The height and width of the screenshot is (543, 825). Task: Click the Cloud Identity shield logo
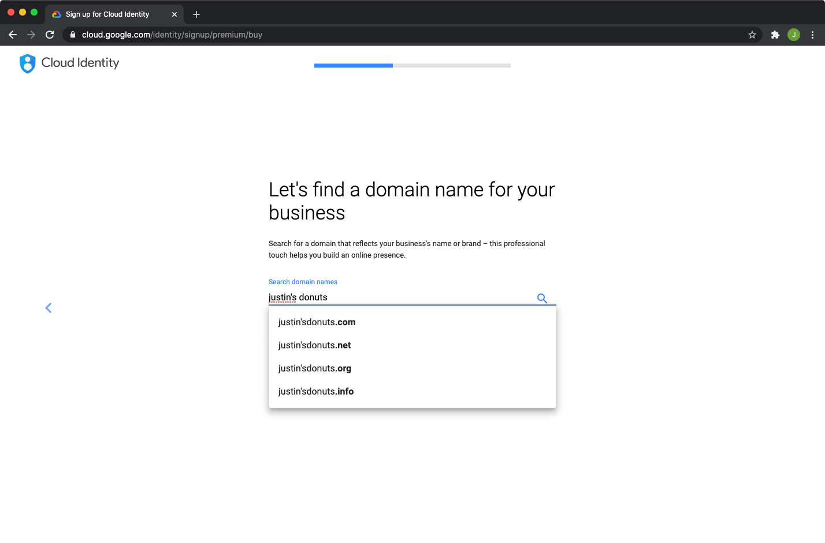(27, 64)
